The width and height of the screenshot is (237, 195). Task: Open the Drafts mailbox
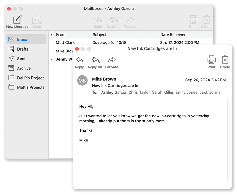coord(26,49)
